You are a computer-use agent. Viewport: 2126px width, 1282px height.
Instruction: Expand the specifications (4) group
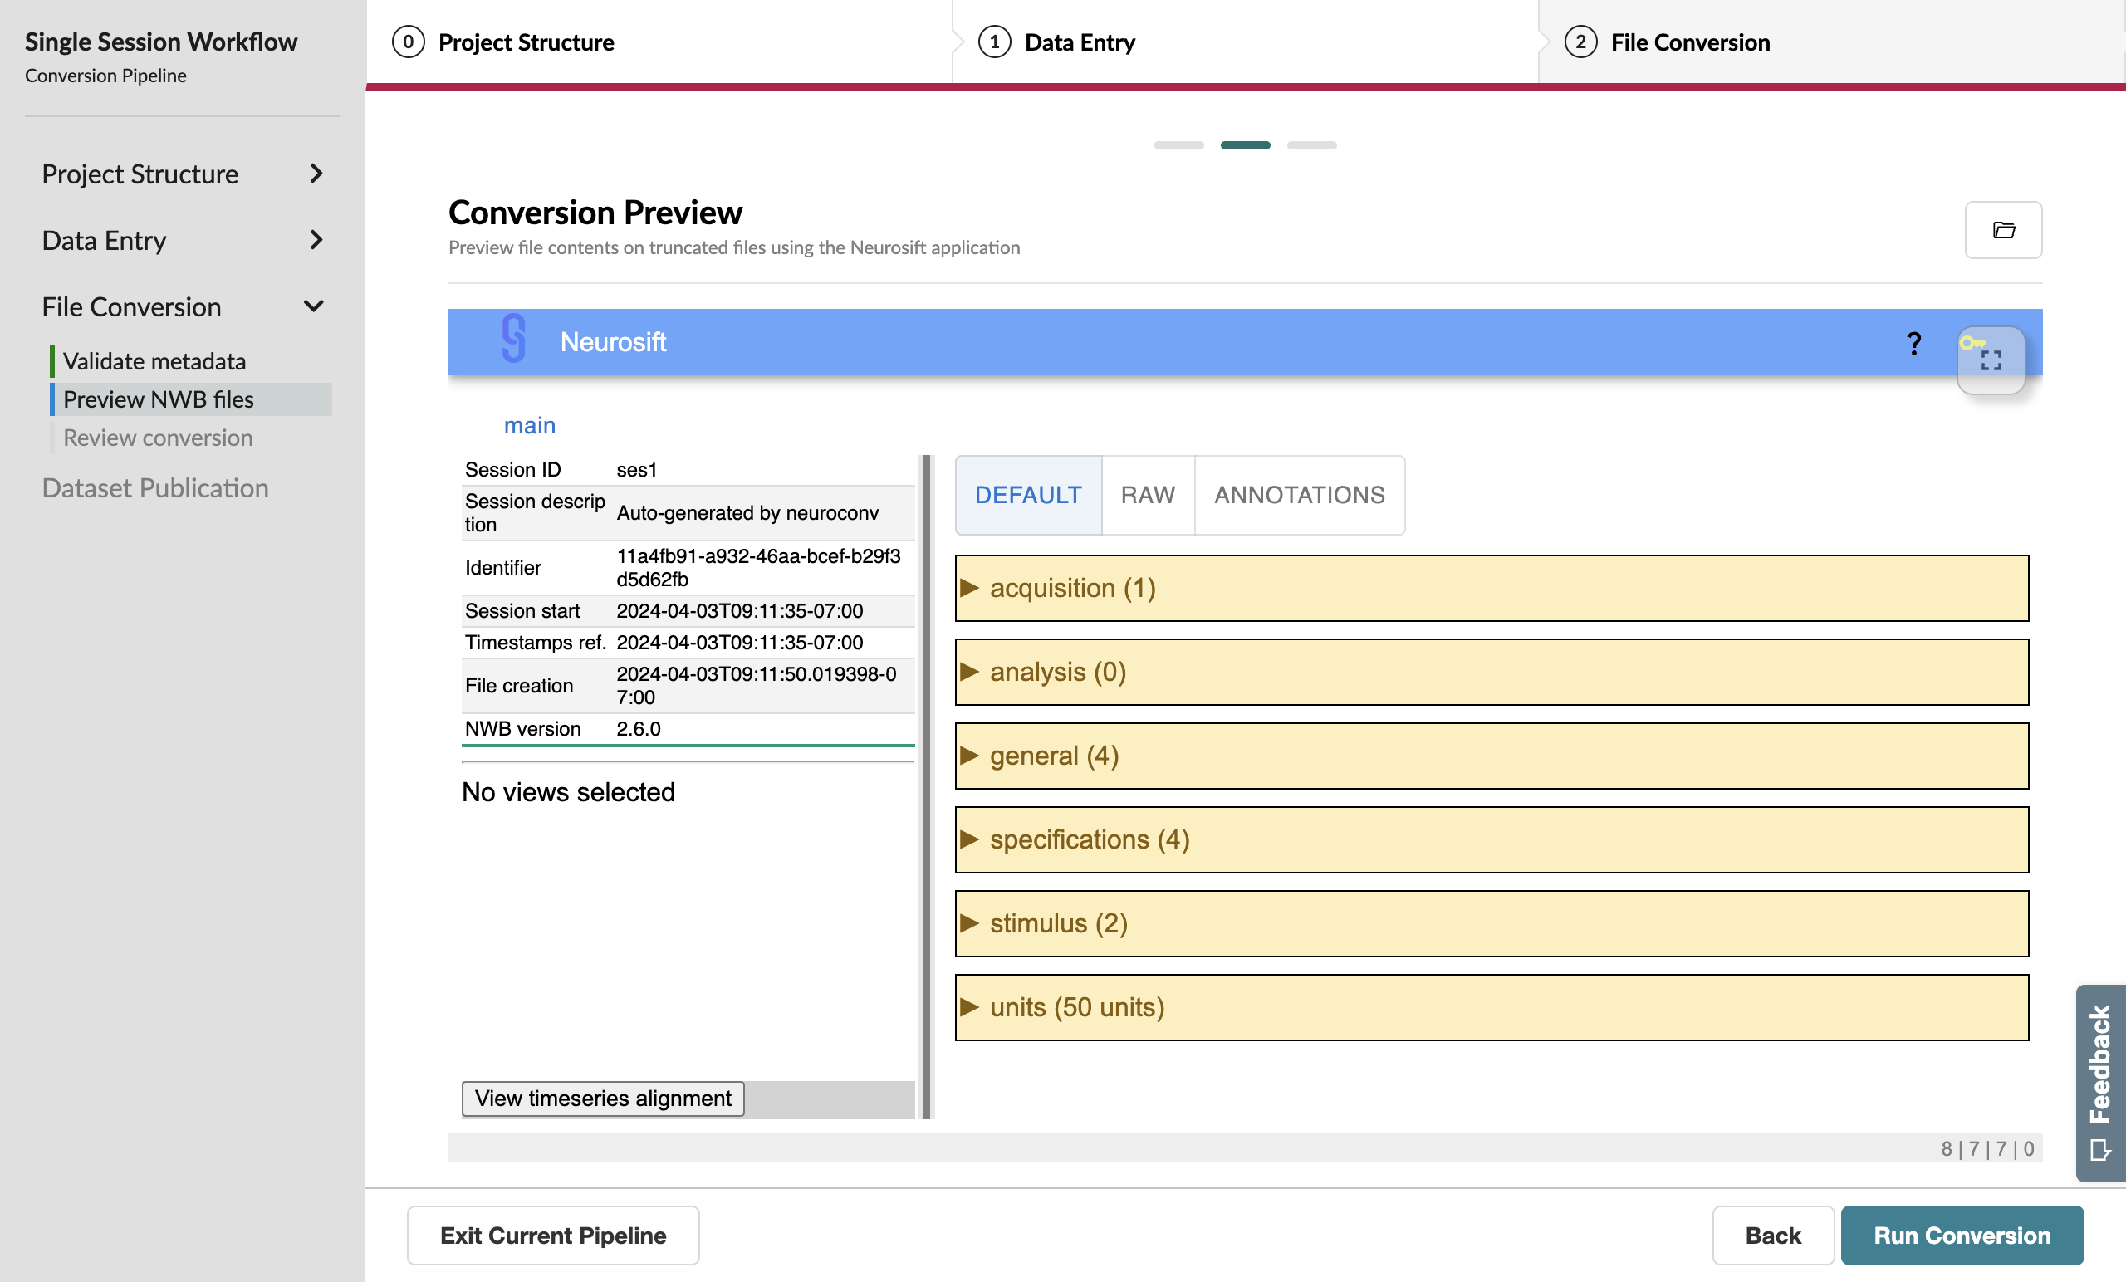pyautogui.click(x=1491, y=839)
